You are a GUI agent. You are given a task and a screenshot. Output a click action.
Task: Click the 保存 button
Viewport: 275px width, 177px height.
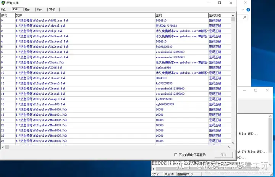tap(223, 155)
